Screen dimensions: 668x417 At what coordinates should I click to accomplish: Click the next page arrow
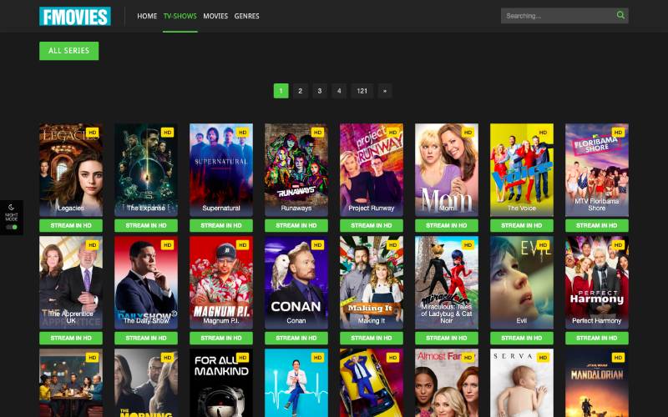[x=385, y=91]
